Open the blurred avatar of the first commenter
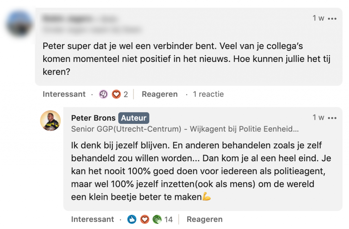This screenshot has height=229, width=349. (20, 24)
